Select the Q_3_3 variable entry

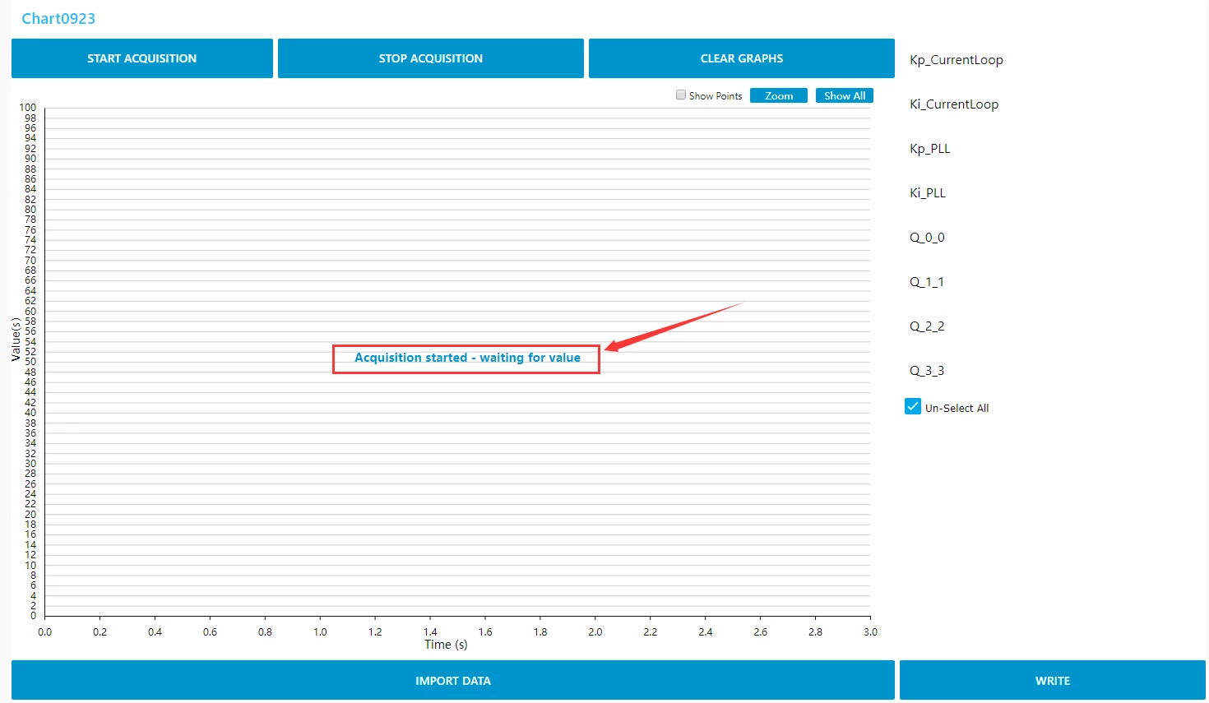point(927,371)
